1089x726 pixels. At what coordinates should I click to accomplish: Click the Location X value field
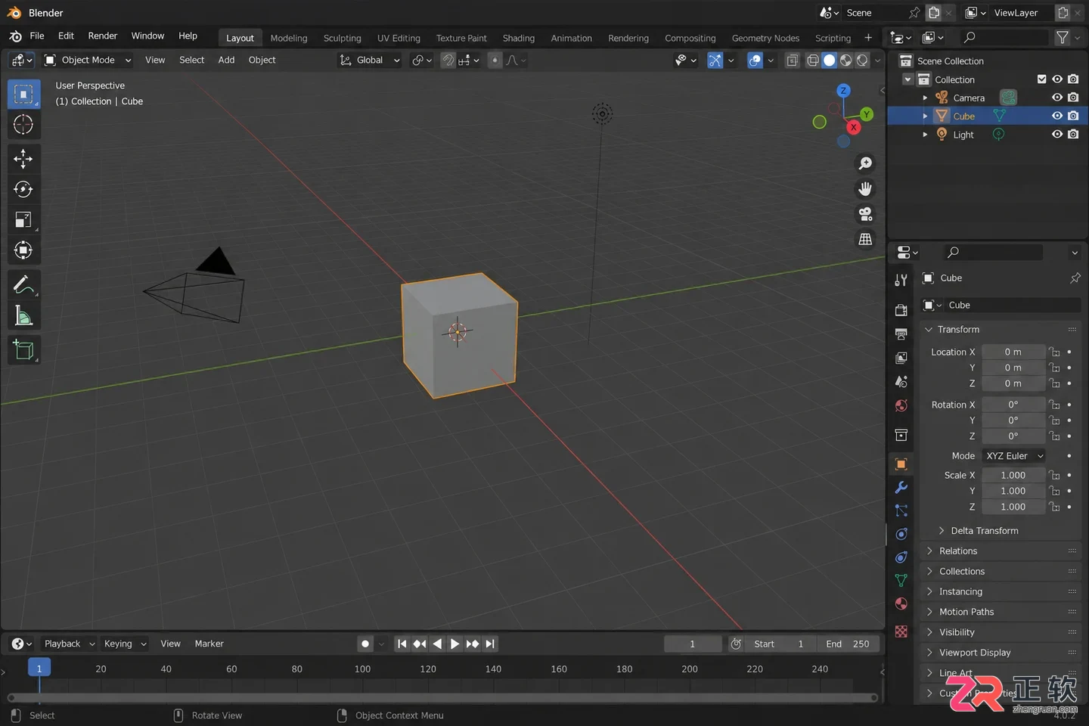tap(1013, 352)
